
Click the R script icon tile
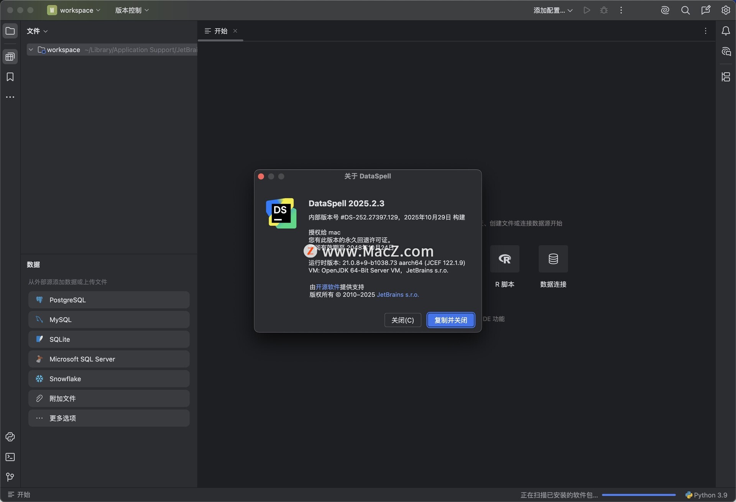tap(504, 259)
